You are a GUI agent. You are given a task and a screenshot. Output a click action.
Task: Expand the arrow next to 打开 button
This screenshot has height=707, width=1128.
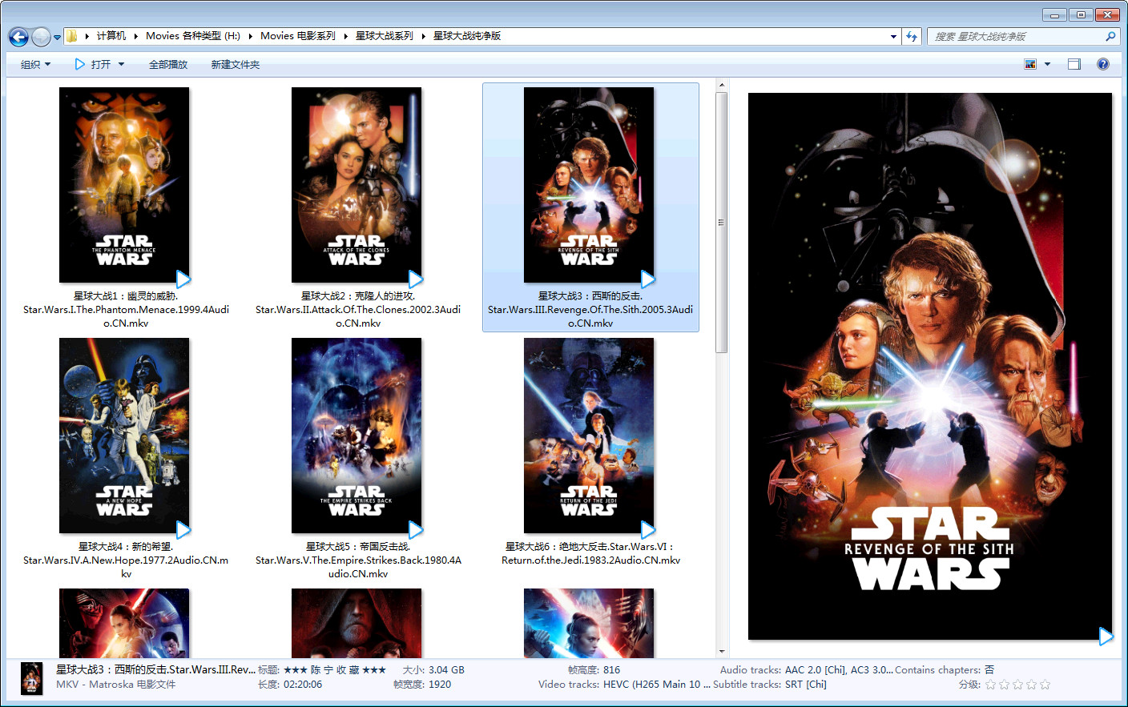(x=122, y=64)
